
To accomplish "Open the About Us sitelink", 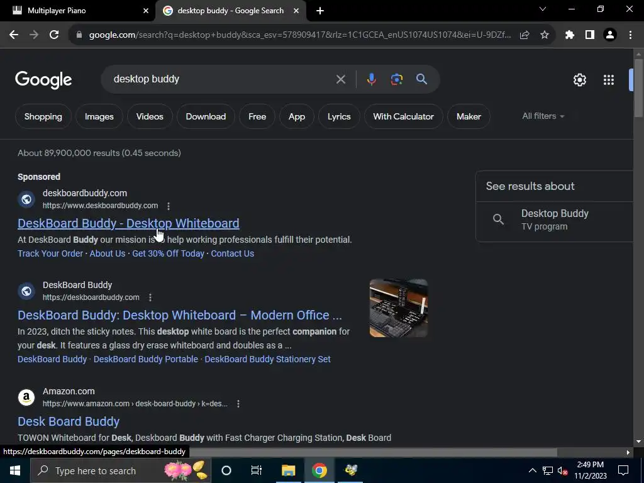I will [107, 253].
